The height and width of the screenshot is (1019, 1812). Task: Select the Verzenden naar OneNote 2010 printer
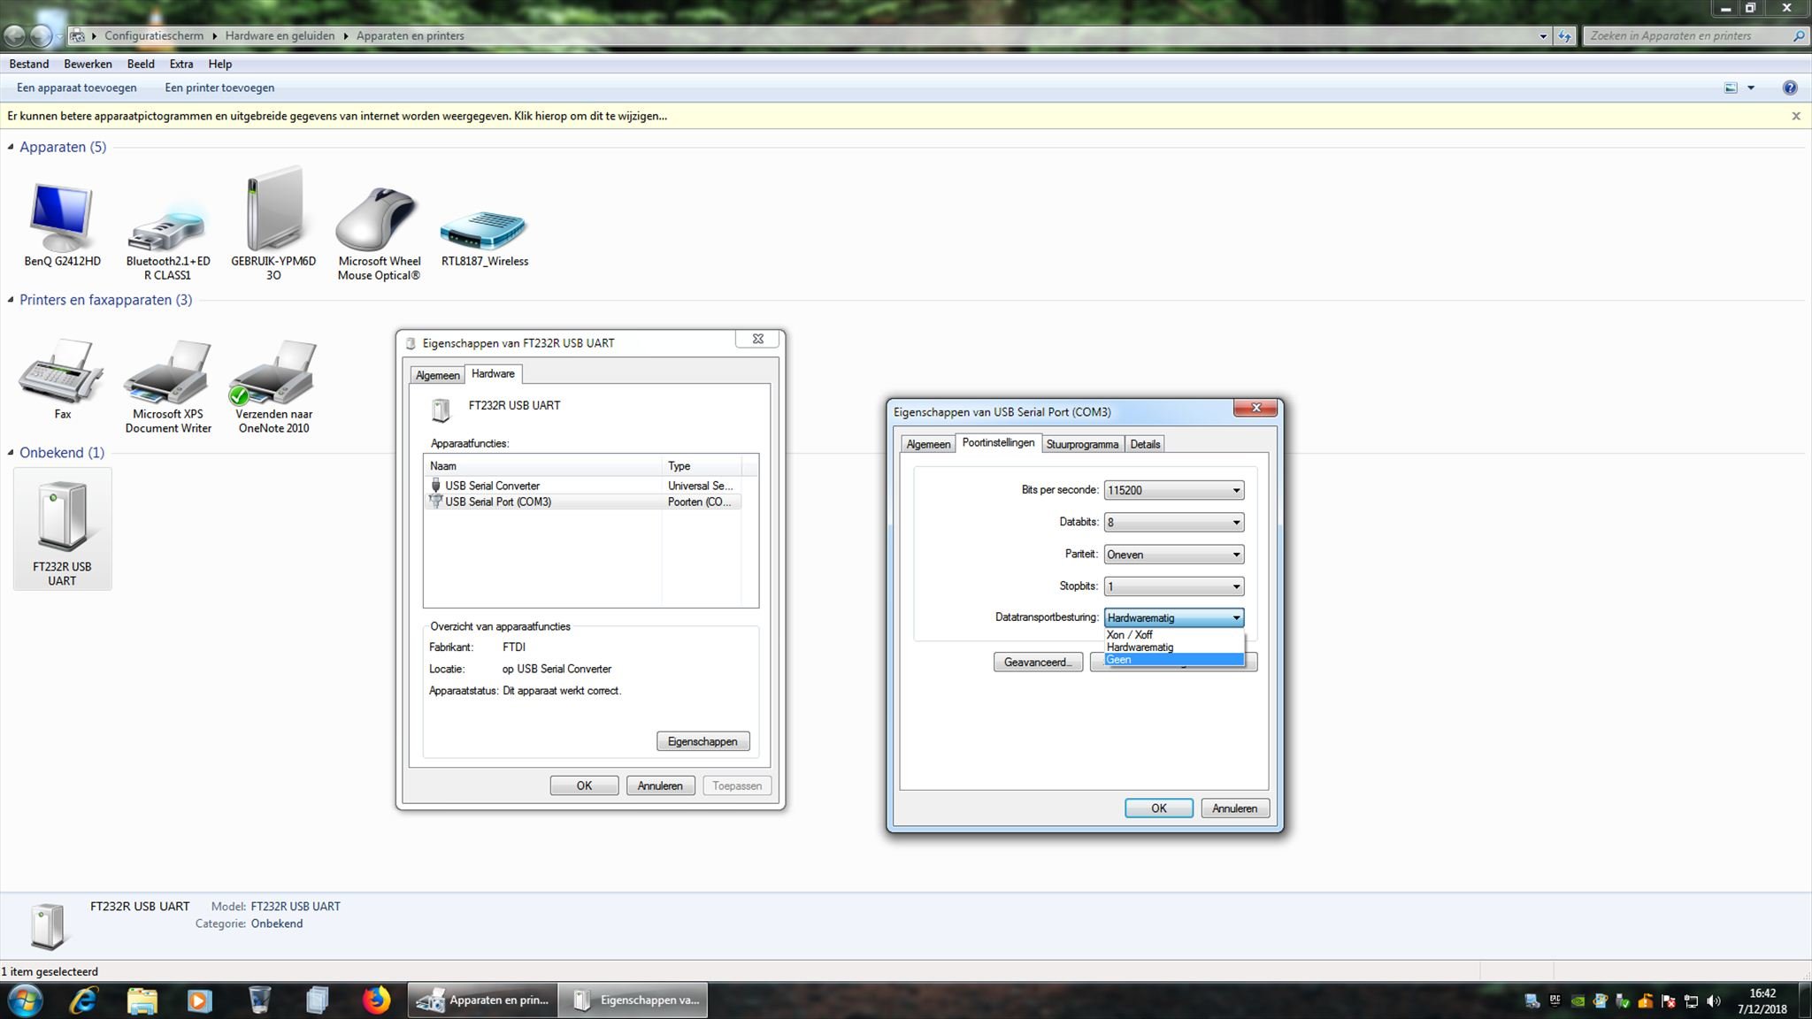pos(273,372)
